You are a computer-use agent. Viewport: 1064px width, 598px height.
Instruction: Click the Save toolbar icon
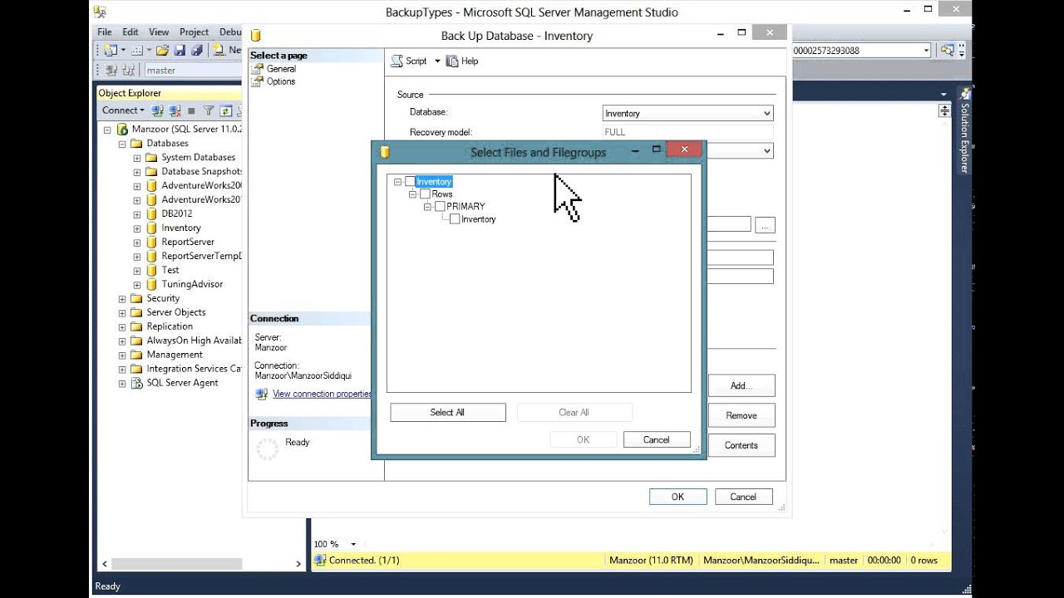click(x=180, y=51)
